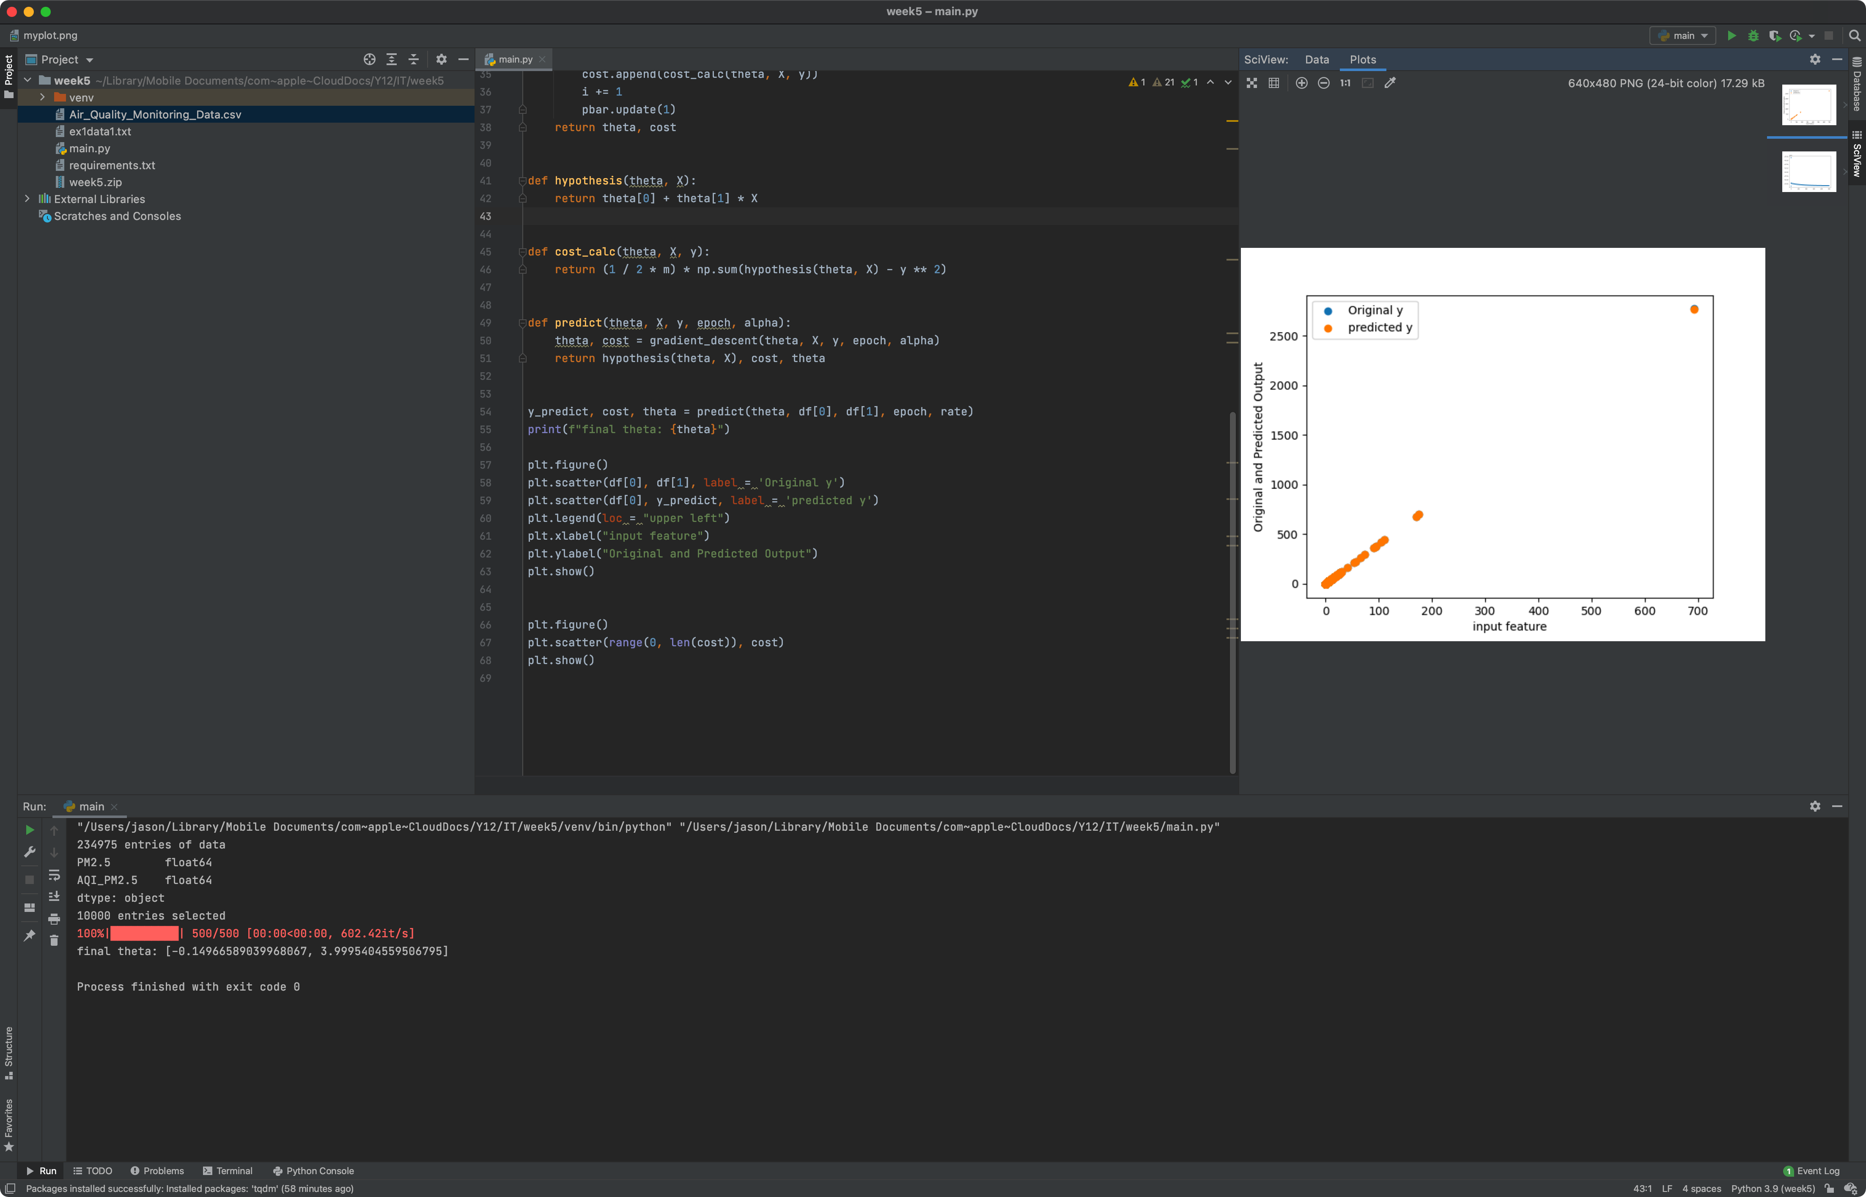The width and height of the screenshot is (1866, 1197).
Task: Run the main configuration from top toolbar
Action: pos(1732,36)
